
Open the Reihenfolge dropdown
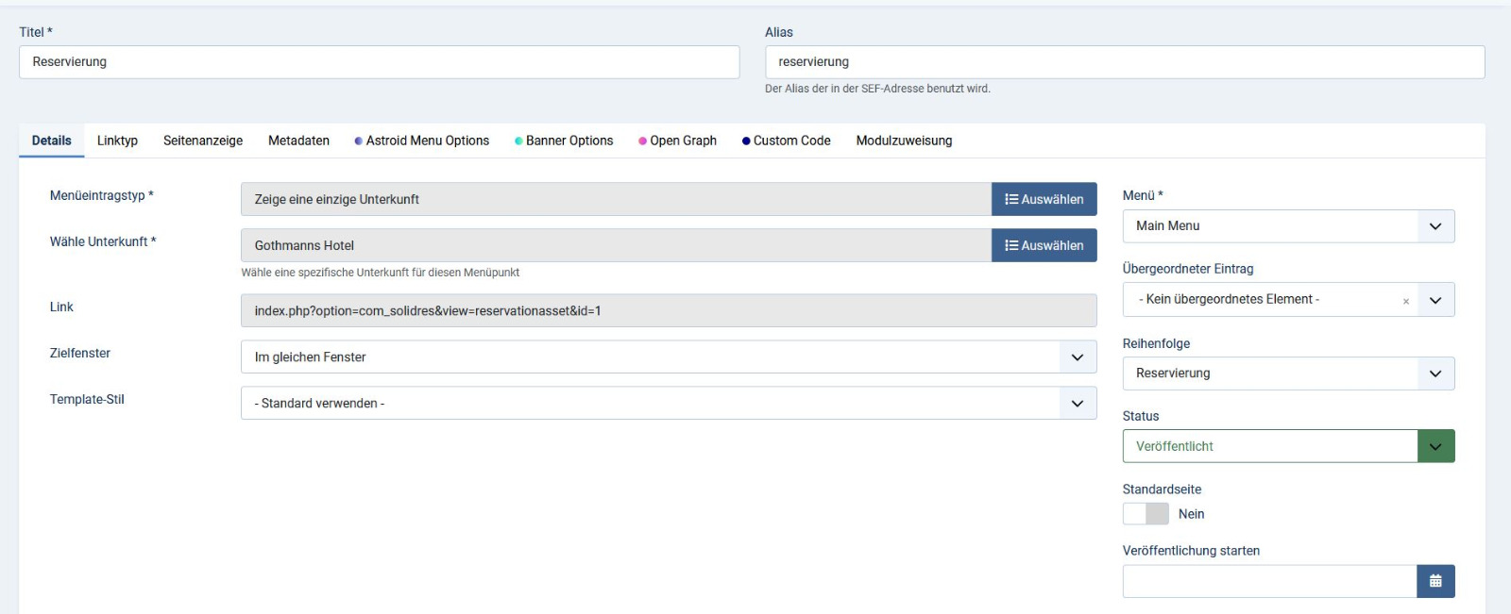(x=1287, y=373)
